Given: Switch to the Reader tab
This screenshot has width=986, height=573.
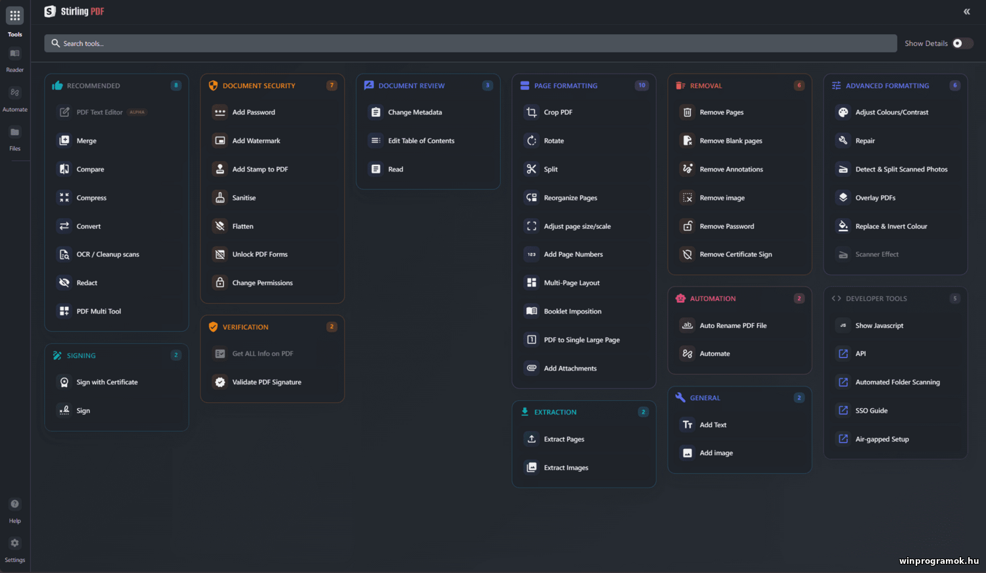Looking at the screenshot, I should point(14,59).
